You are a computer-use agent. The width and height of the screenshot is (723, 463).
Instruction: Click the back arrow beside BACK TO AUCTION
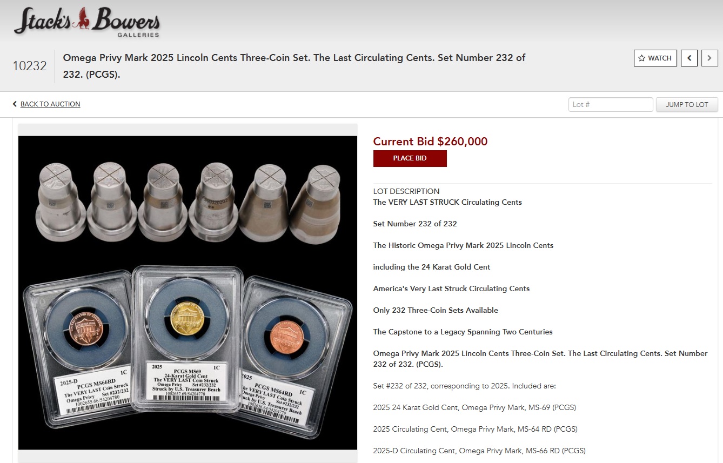click(x=15, y=104)
